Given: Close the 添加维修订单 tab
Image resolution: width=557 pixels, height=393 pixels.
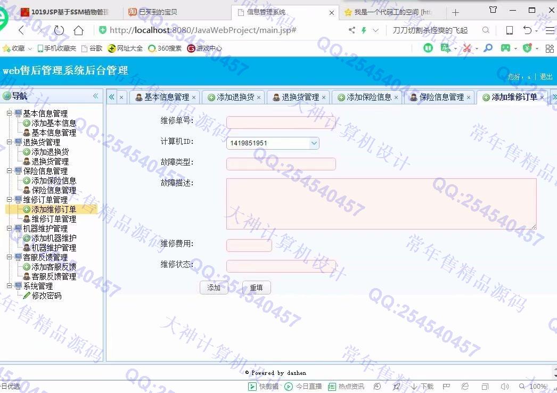Looking at the screenshot, I should point(542,97).
